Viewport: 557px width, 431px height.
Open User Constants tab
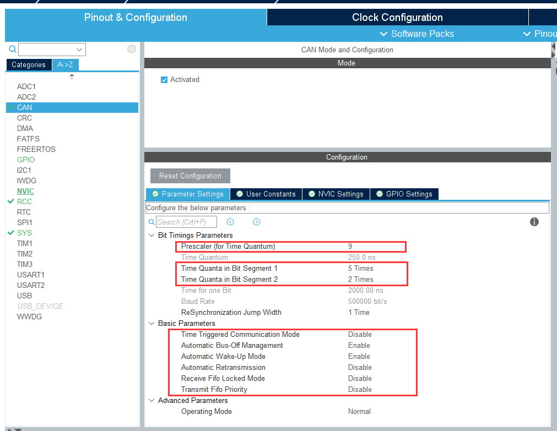tap(266, 194)
